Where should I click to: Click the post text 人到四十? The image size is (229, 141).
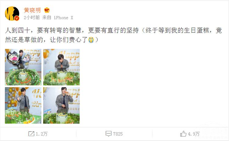tap(18, 31)
